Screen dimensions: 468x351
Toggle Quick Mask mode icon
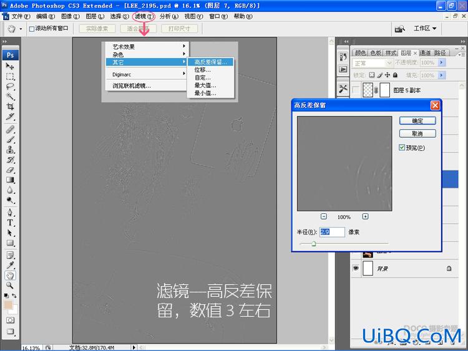[x=10, y=320]
